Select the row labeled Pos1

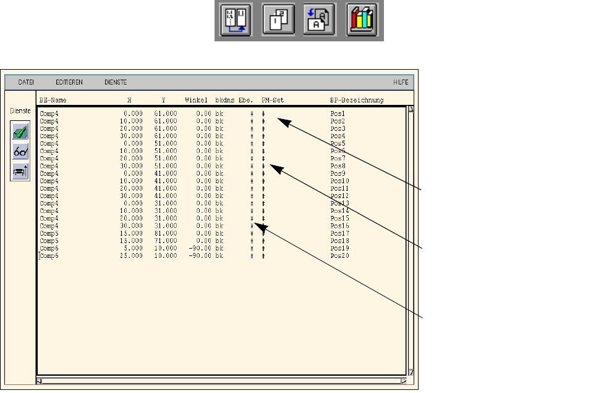(338, 114)
